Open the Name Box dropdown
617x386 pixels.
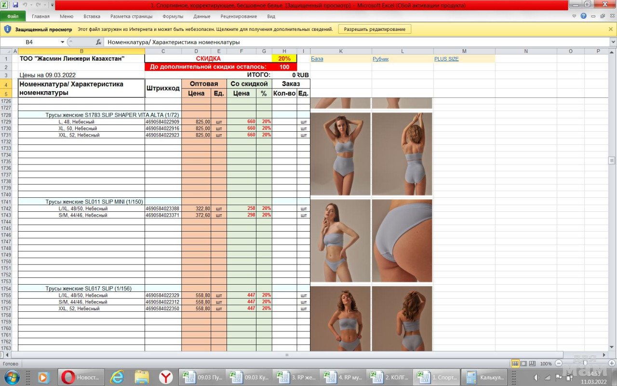point(62,42)
